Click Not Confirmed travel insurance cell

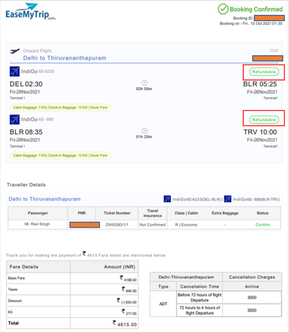153,224
